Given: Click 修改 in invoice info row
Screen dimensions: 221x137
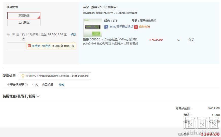Looking at the screenshot, I should [61, 85].
